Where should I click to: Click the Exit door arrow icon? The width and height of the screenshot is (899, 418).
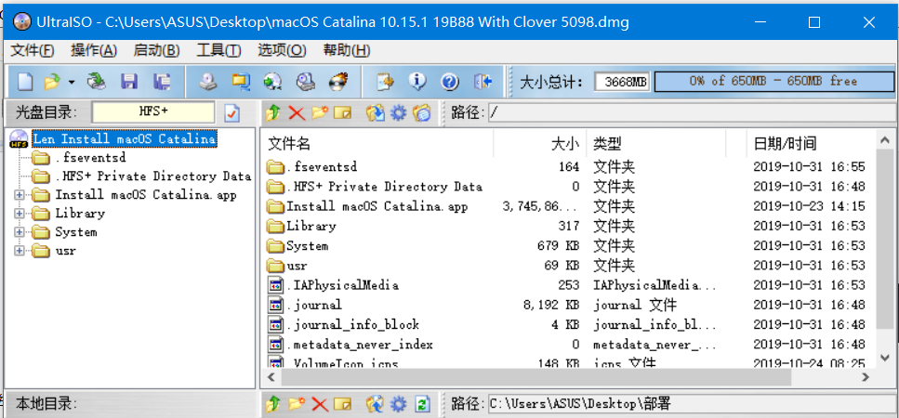(x=483, y=82)
